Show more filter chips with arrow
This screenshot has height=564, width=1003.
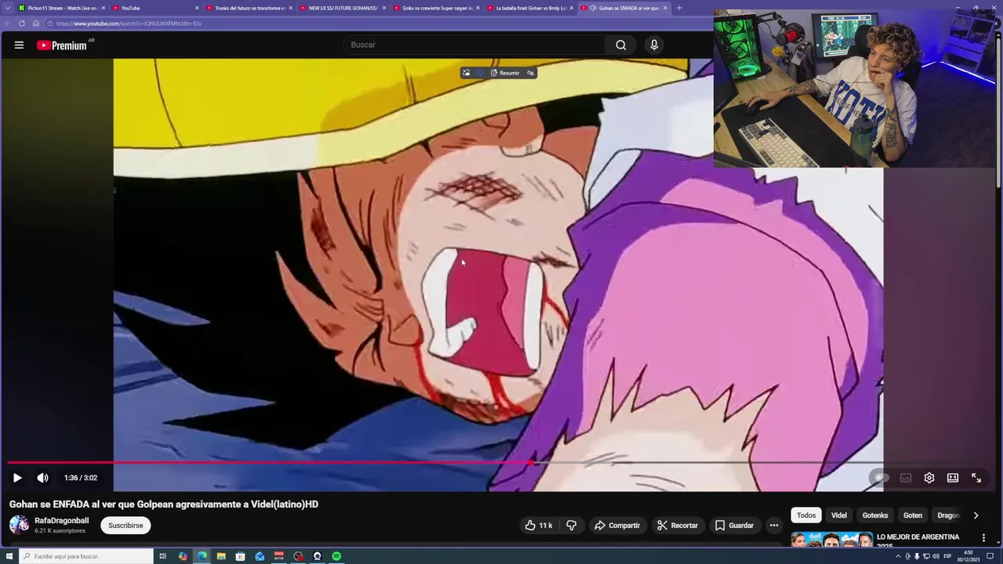pos(976,515)
